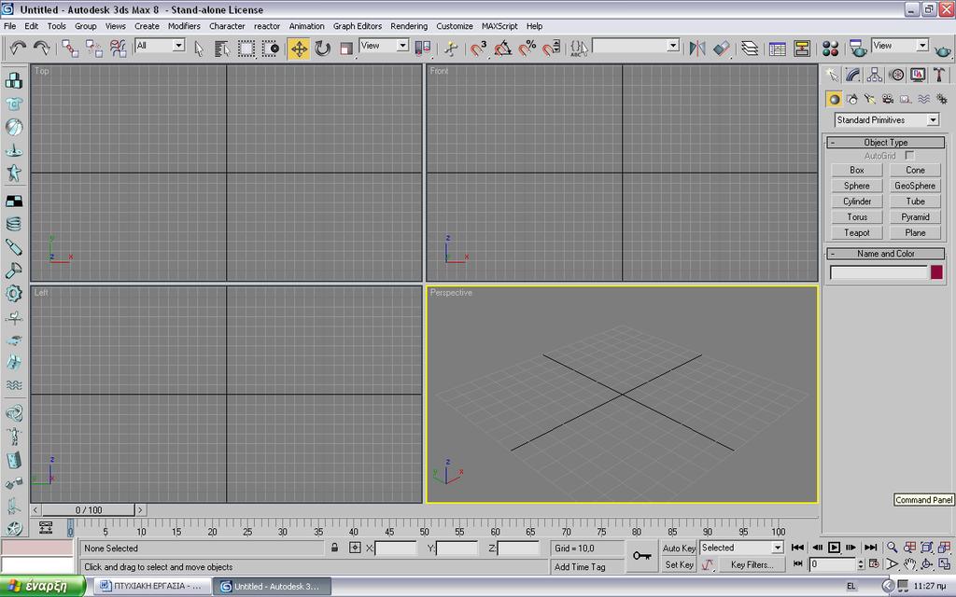This screenshot has height=597, width=956.
Task: Open the Modifiers menu
Action: coord(184,26)
